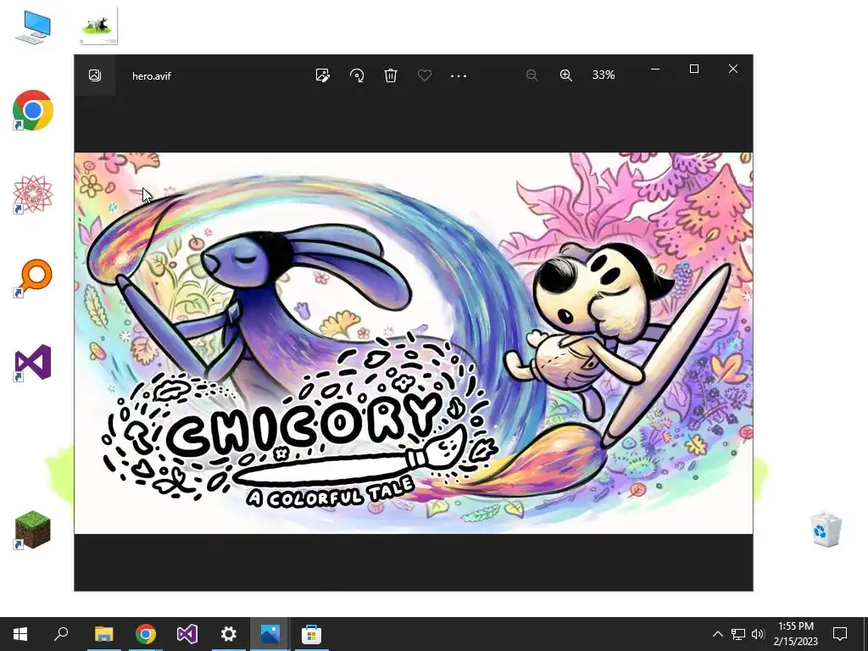
Task: Open the Photos gallery view icon
Action: [x=95, y=75]
